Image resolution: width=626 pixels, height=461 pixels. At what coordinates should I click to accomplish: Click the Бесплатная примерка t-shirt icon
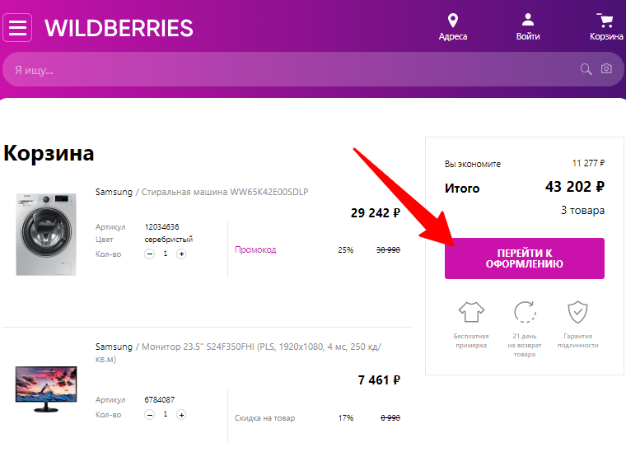point(471,312)
